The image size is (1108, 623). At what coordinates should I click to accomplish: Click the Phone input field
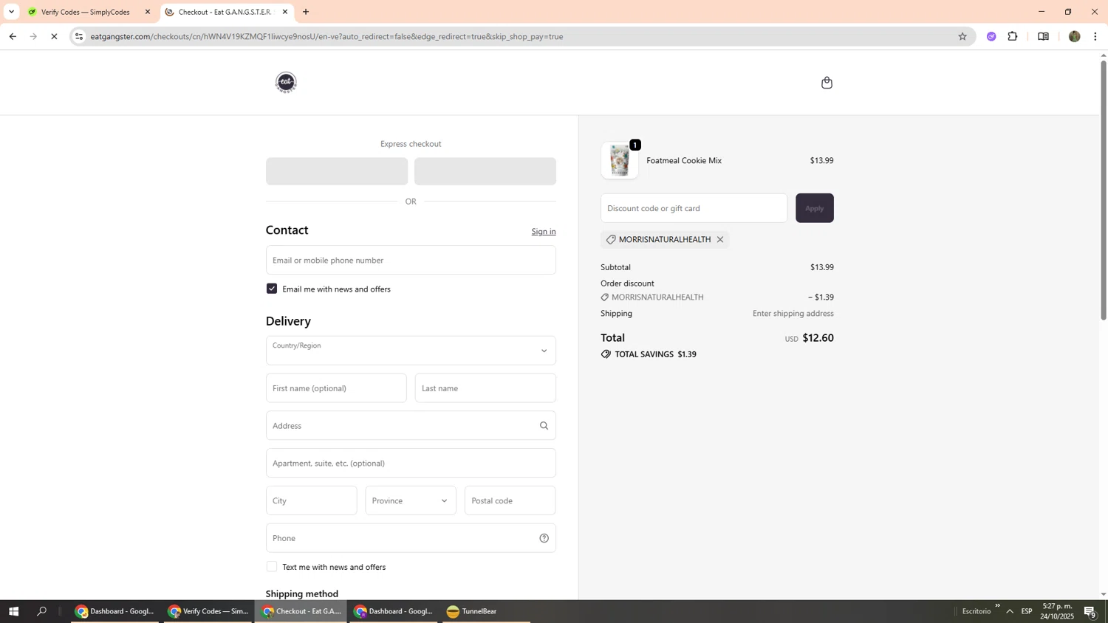411,538
